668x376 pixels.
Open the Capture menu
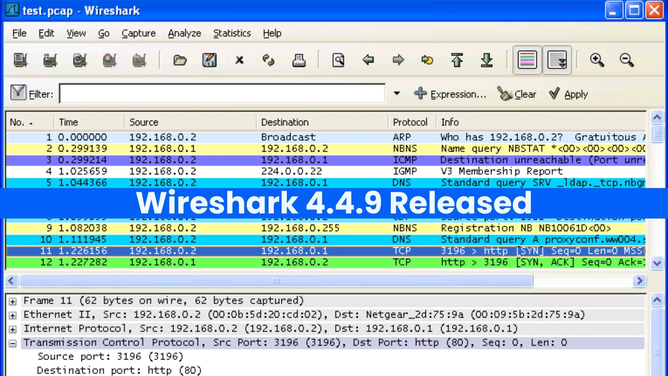138,33
